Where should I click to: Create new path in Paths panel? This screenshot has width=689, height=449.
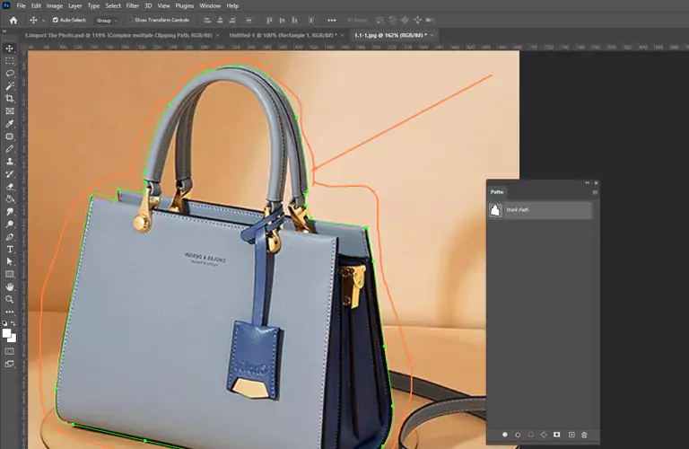point(571,435)
